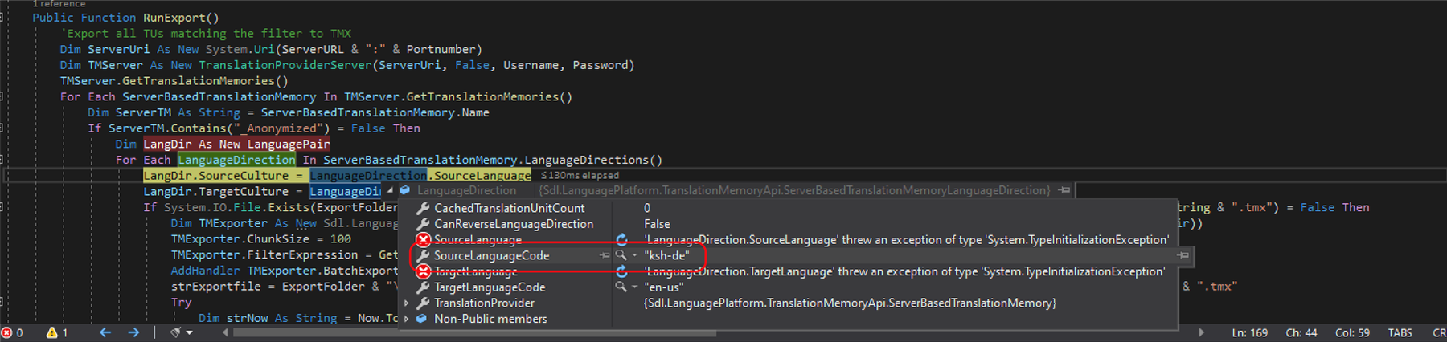
Task: Refresh the SourceLanguage exception value
Action: [621, 240]
